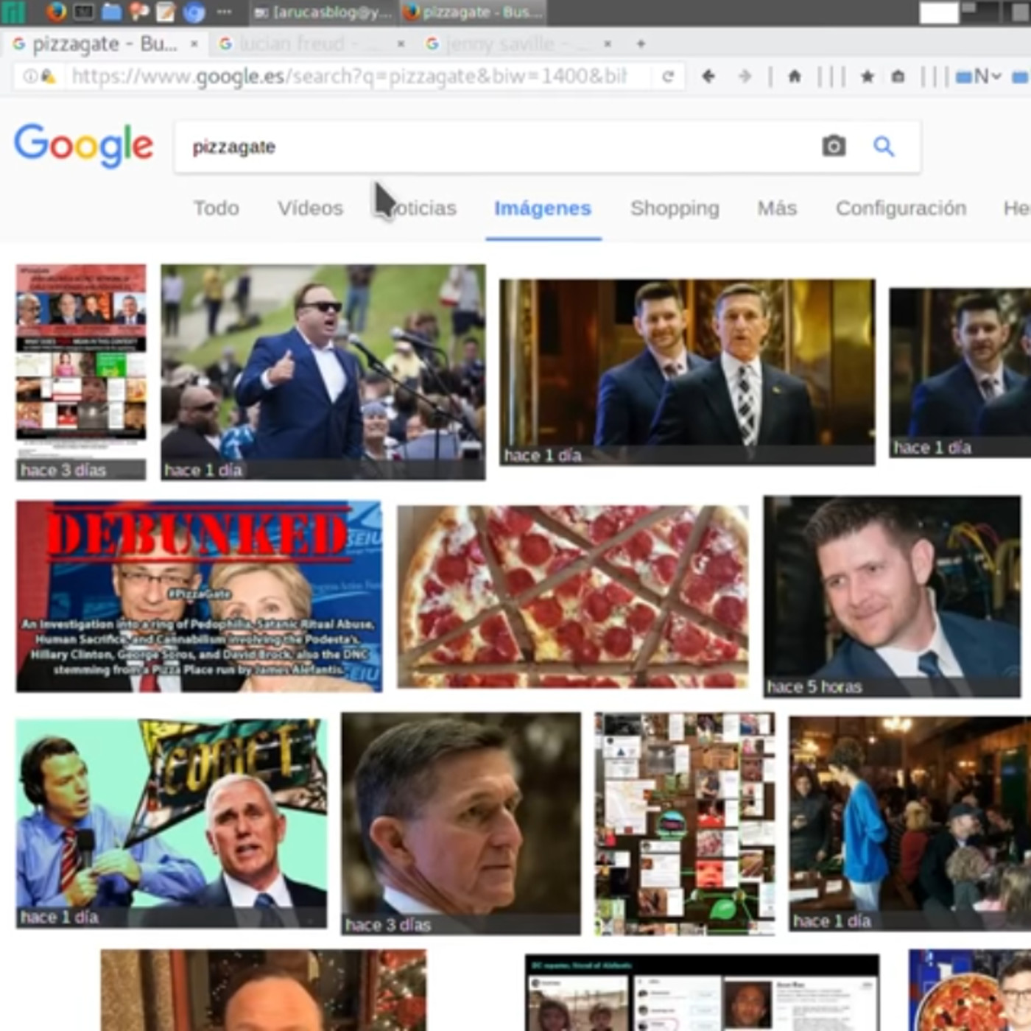Open the file manager folder icon in panel
The image size is (1031, 1031).
pyautogui.click(x=111, y=12)
